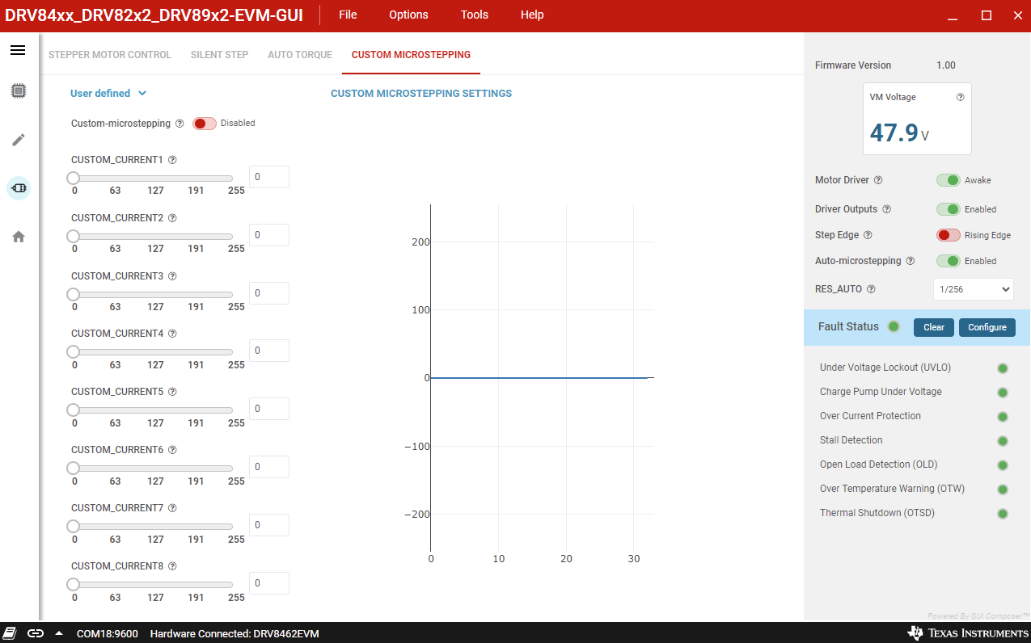The image size is (1031, 643).
Task: Select the stepper motor driver sidebar icon
Action: (19, 188)
